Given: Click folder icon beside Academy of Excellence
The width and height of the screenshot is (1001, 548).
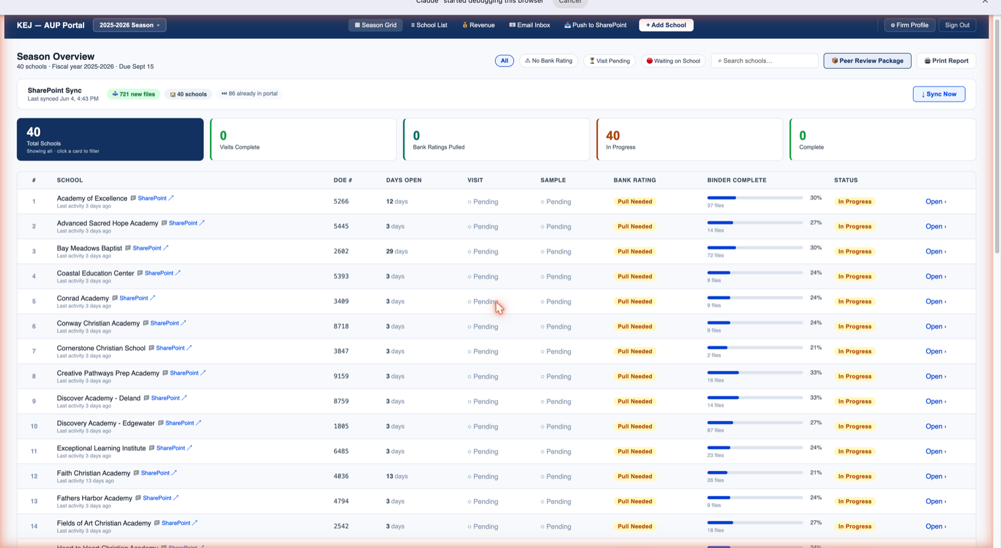Looking at the screenshot, I should (133, 198).
